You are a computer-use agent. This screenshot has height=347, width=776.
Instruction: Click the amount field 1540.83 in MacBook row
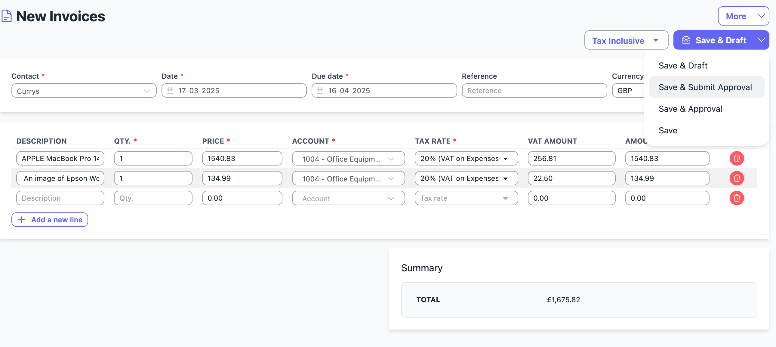click(667, 159)
